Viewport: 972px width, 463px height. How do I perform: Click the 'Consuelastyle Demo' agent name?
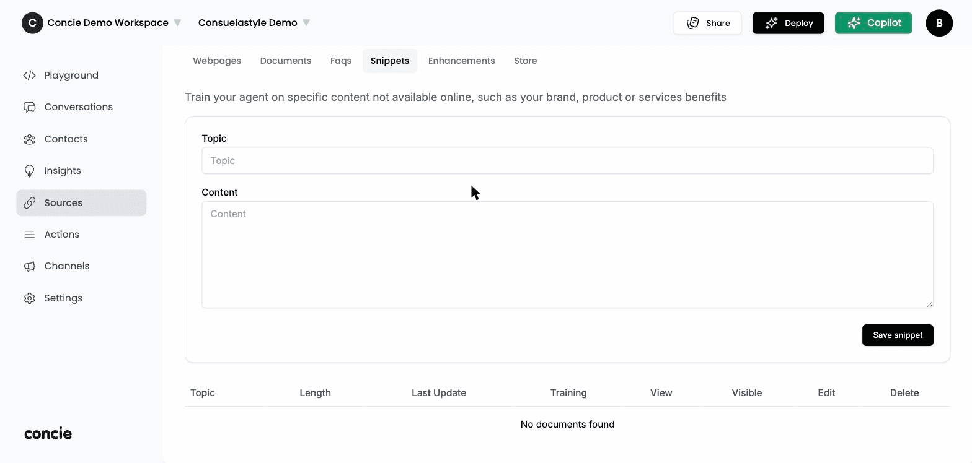[x=248, y=23]
